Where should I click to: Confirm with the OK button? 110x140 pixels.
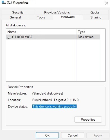tap(47, 135)
